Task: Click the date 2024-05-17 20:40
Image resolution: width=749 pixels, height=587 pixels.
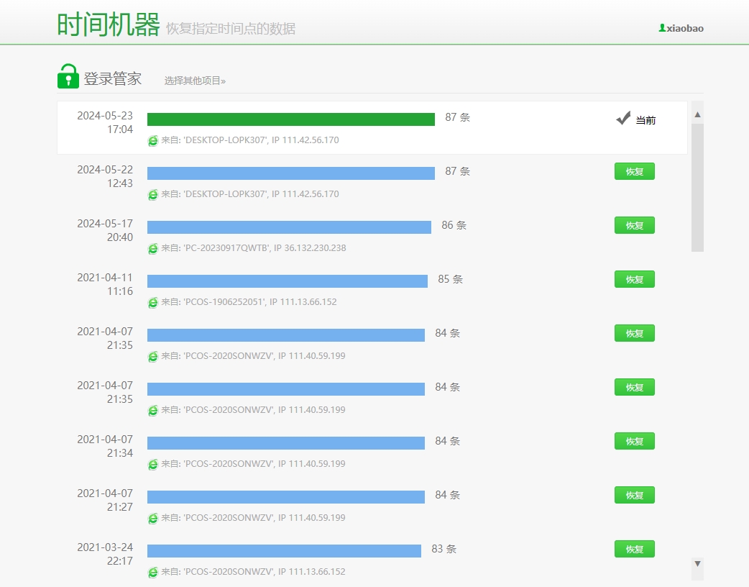Action: [105, 230]
